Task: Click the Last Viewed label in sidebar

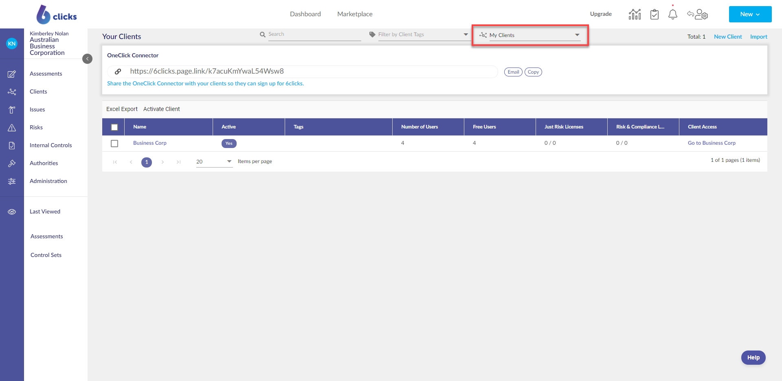Action: coord(45,212)
